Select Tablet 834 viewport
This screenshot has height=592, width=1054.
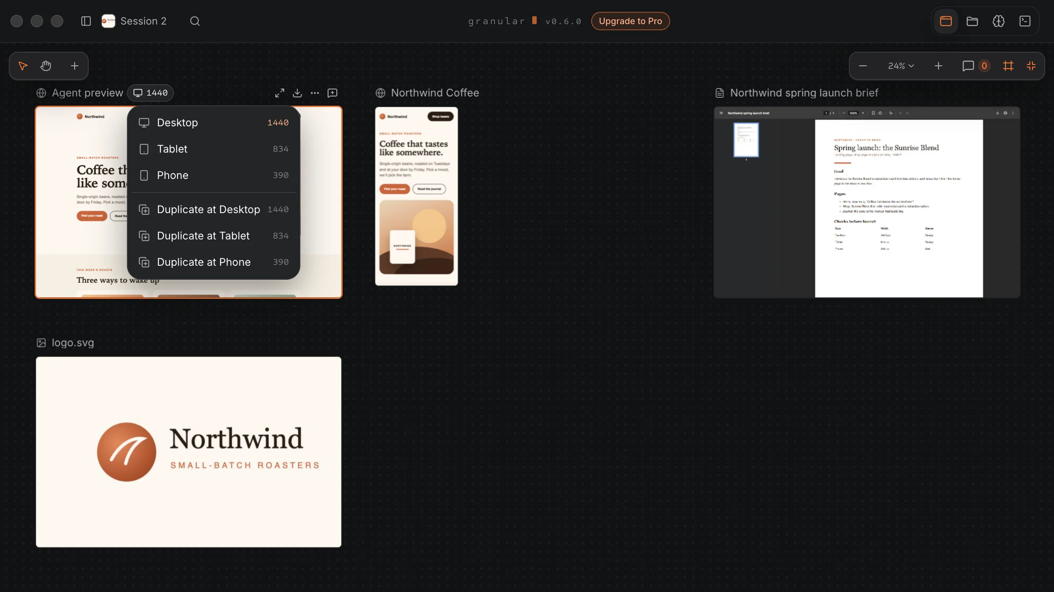click(x=213, y=149)
